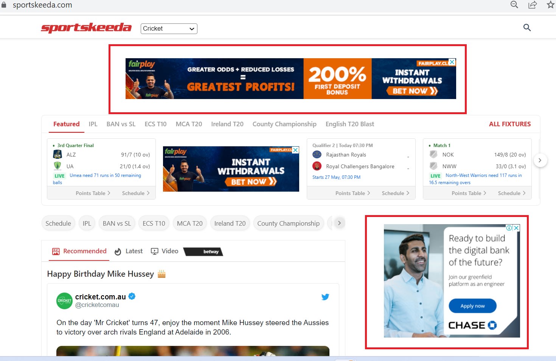The width and height of the screenshot is (556, 361).
Task: Click Apply now on the Chase ad
Action: (x=472, y=306)
